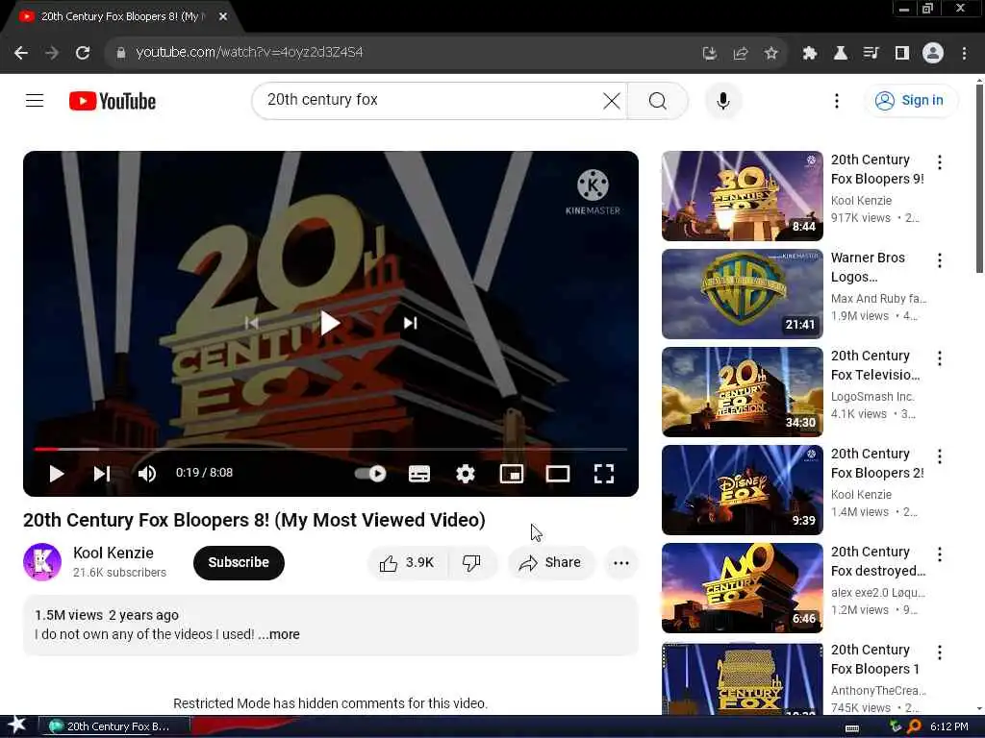Skip to next video in control bar

[102, 474]
